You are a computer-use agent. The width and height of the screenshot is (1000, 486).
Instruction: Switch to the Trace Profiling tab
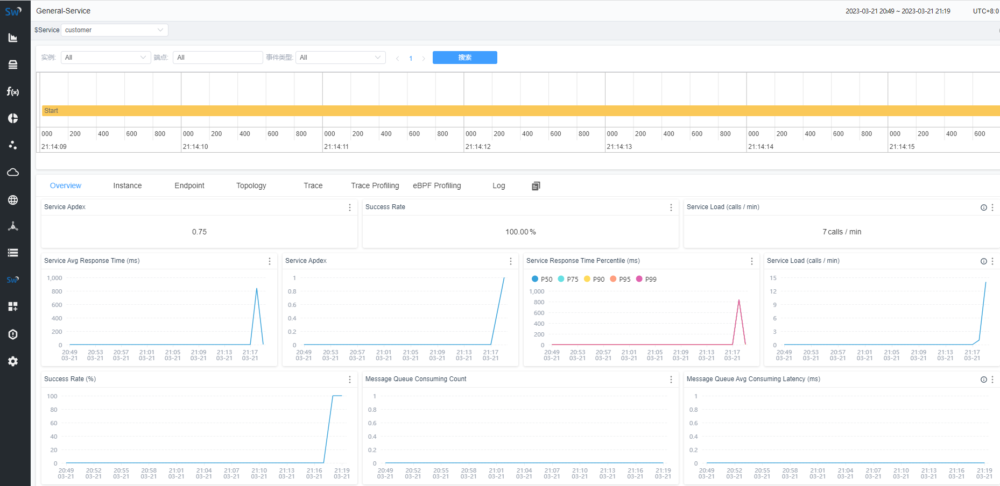click(x=375, y=185)
